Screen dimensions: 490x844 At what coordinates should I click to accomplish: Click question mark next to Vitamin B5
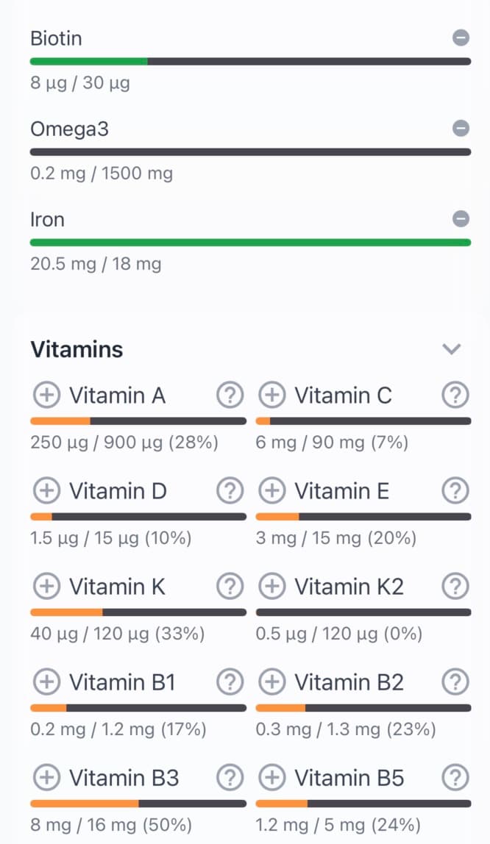click(455, 777)
